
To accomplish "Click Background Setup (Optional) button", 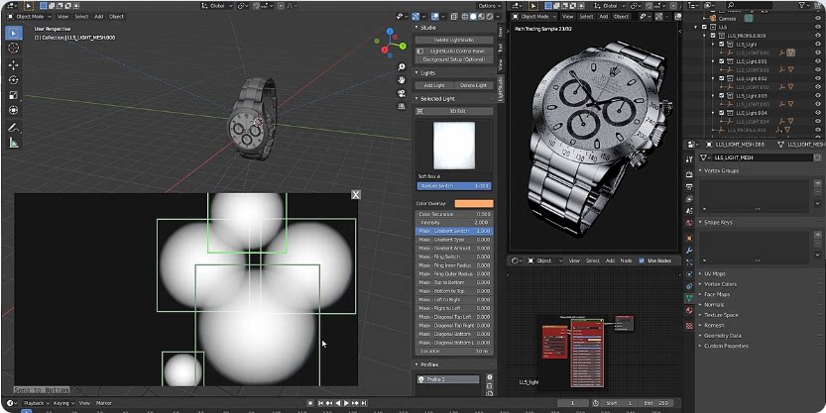I will pyautogui.click(x=454, y=59).
